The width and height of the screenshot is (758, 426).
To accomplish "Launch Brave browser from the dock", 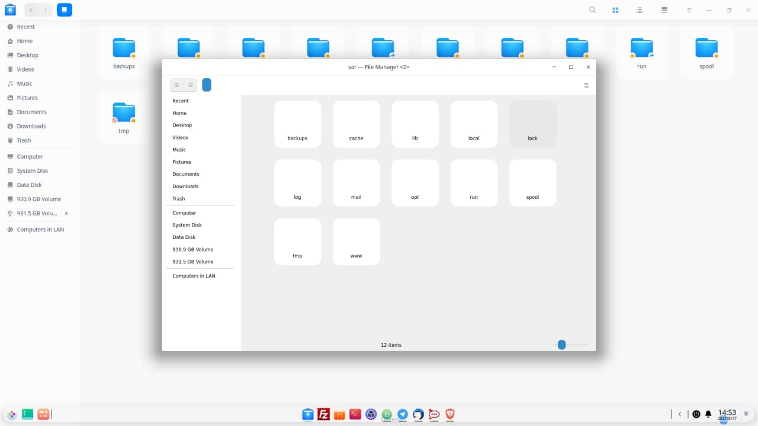I will click(x=450, y=414).
